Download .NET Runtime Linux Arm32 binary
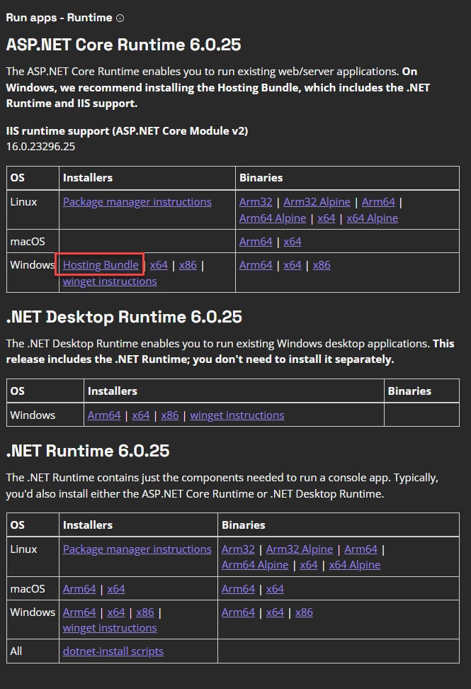The height and width of the screenshot is (689, 471). 238,549
